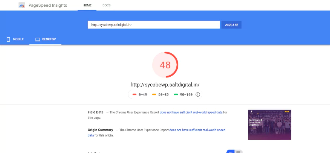Click the website screenshot thumbnail
Screen dimensions: 330x153
[269, 125]
